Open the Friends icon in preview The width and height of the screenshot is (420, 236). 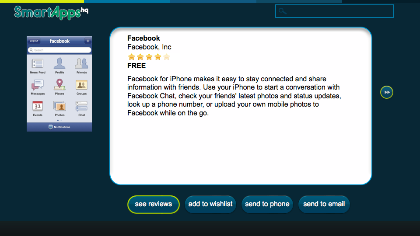click(81, 63)
